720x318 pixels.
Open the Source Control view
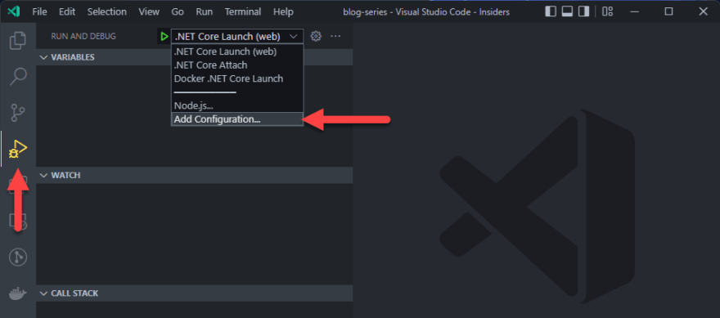18,112
